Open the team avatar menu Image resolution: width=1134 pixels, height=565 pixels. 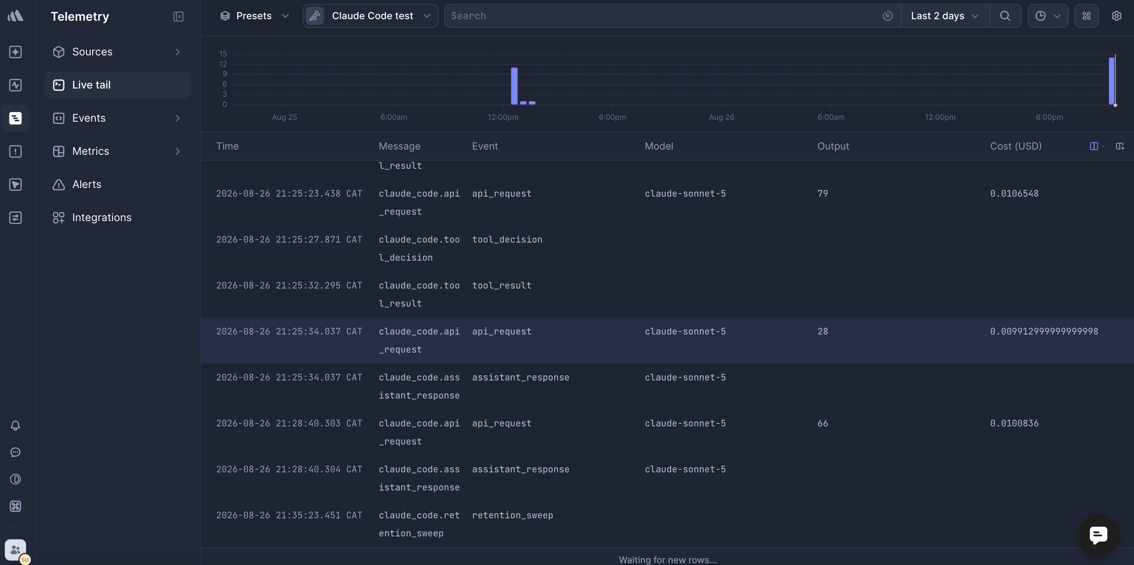[15, 550]
